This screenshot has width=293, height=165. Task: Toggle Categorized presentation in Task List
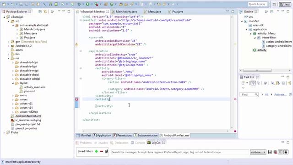pos(253,83)
